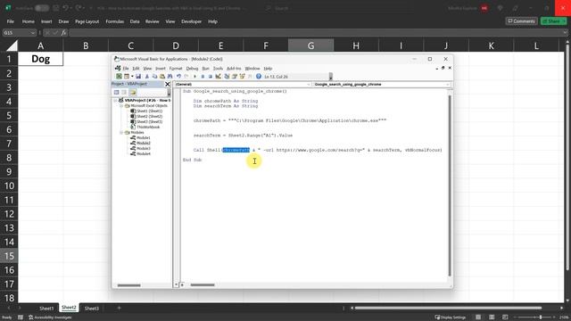Click the Break pause icon in VBA toolbar
Screen dimensions: 571x321
203,77
